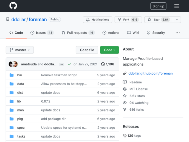Viewport: 189px width, 142px height.
Task: Click the Sign up button
Action: tap(158, 6)
